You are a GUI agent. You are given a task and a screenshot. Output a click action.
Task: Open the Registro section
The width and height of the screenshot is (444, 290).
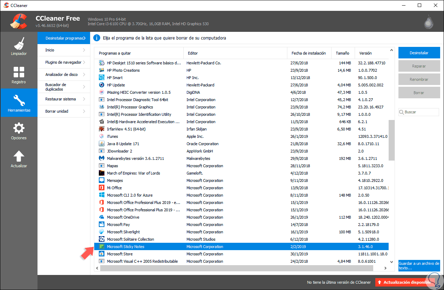tap(19, 75)
